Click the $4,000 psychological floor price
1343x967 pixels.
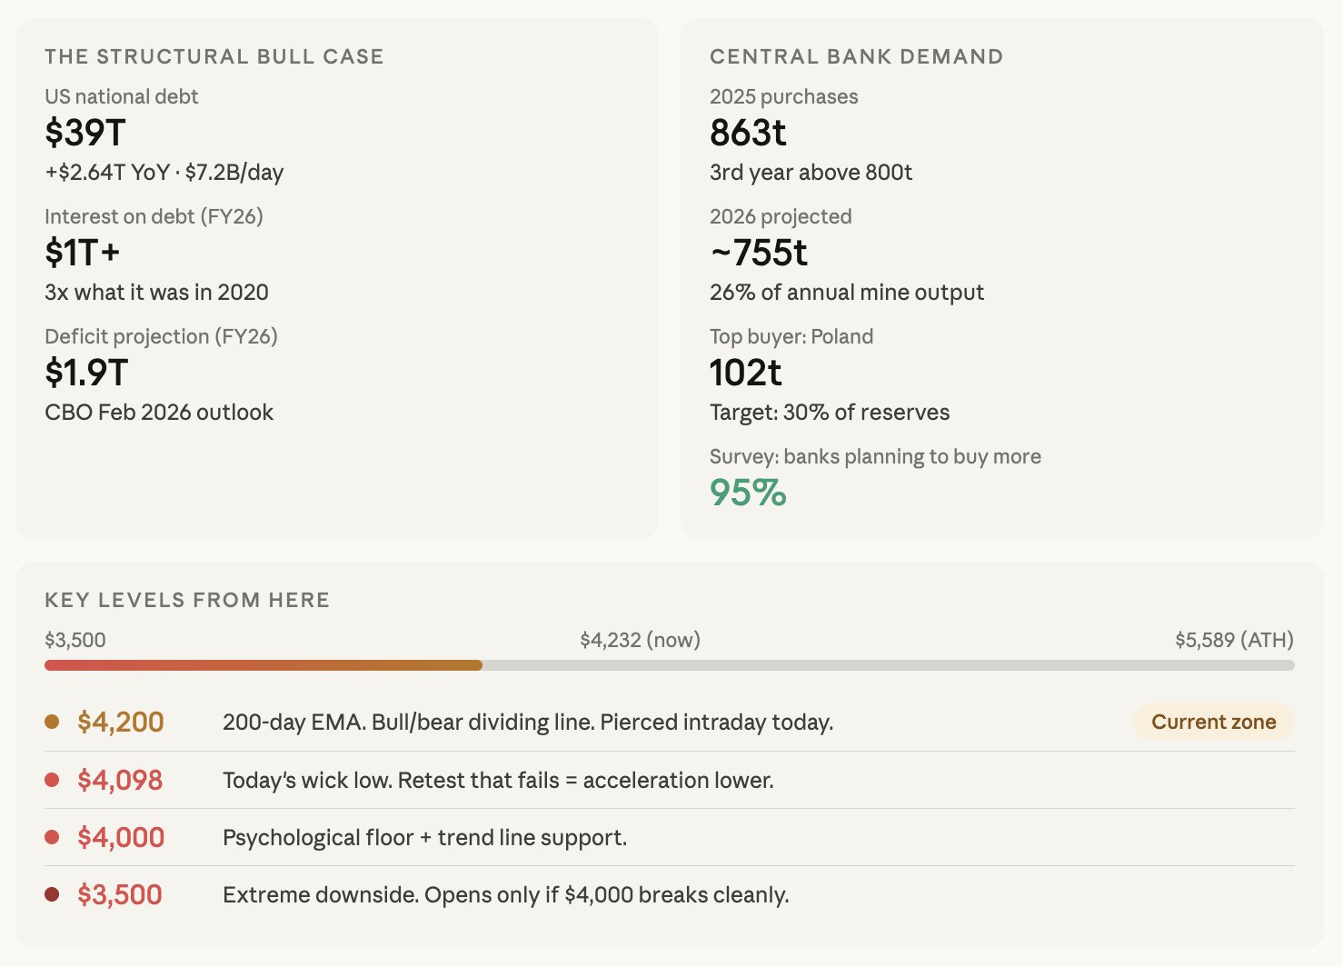point(121,837)
